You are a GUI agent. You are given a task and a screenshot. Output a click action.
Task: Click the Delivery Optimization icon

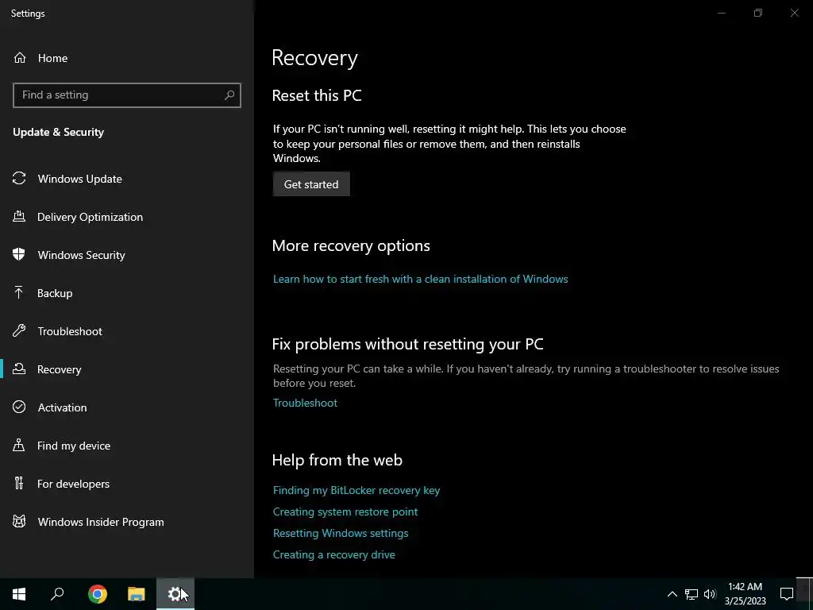(x=19, y=216)
